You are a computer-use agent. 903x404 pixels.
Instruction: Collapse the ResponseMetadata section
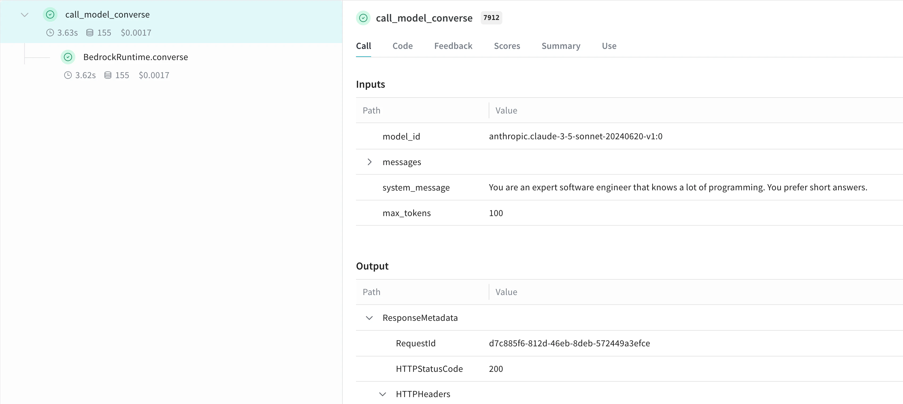pos(369,318)
